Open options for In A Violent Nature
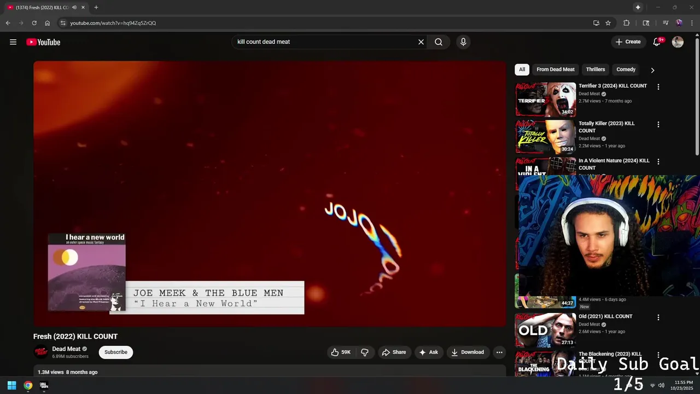This screenshot has height=394, width=700. (658, 161)
